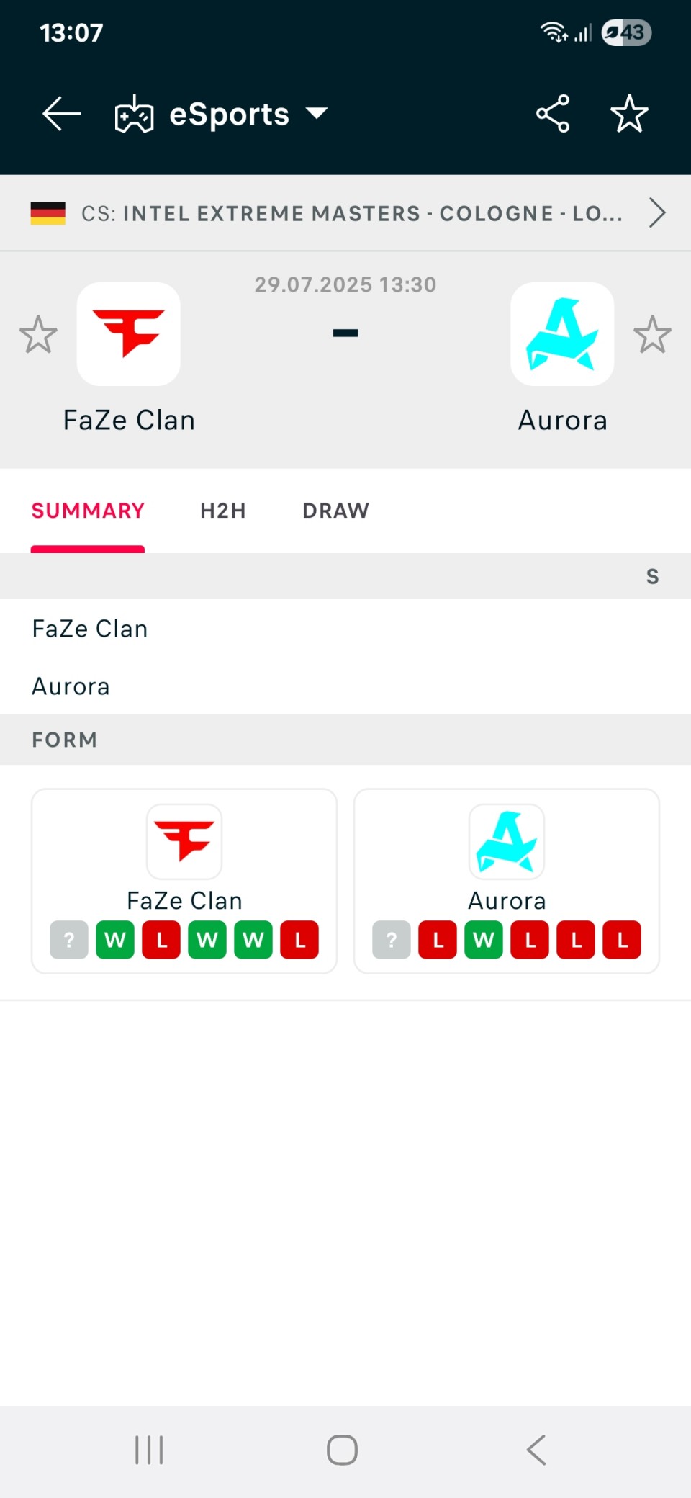Tap Aurora's green W form badge
Image resolution: width=691 pixels, height=1498 pixels.
coord(484,940)
